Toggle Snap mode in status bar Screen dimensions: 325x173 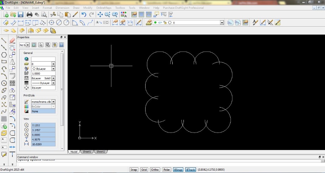[133, 170]
